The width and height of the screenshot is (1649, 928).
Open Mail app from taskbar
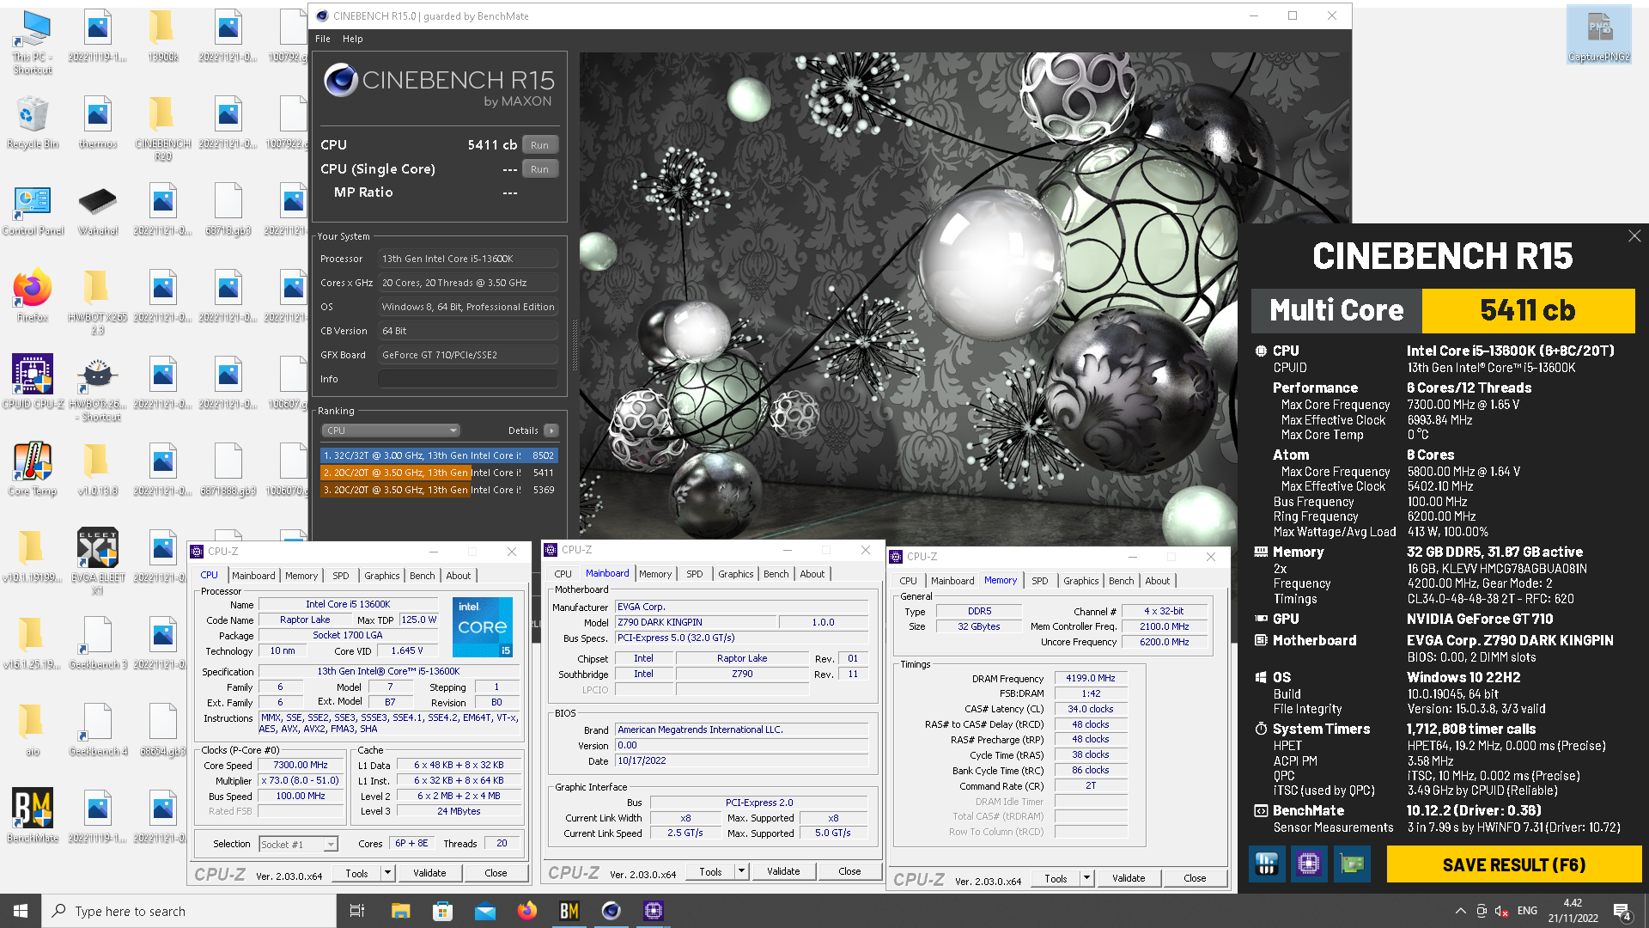point(485,911)
